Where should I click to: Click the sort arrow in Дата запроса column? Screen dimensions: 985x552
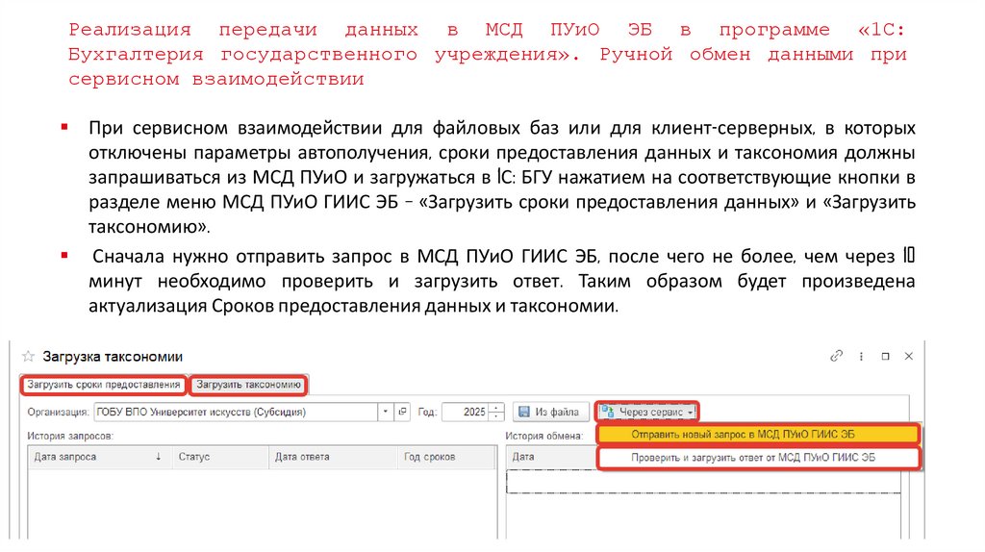pos(159,457)
